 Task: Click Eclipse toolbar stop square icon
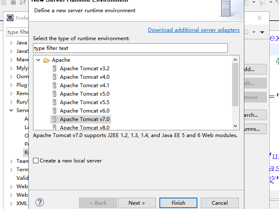tap(14, 2)
